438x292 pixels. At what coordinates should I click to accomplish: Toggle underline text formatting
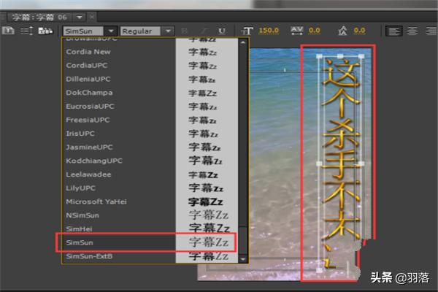(x=222, y=31)
